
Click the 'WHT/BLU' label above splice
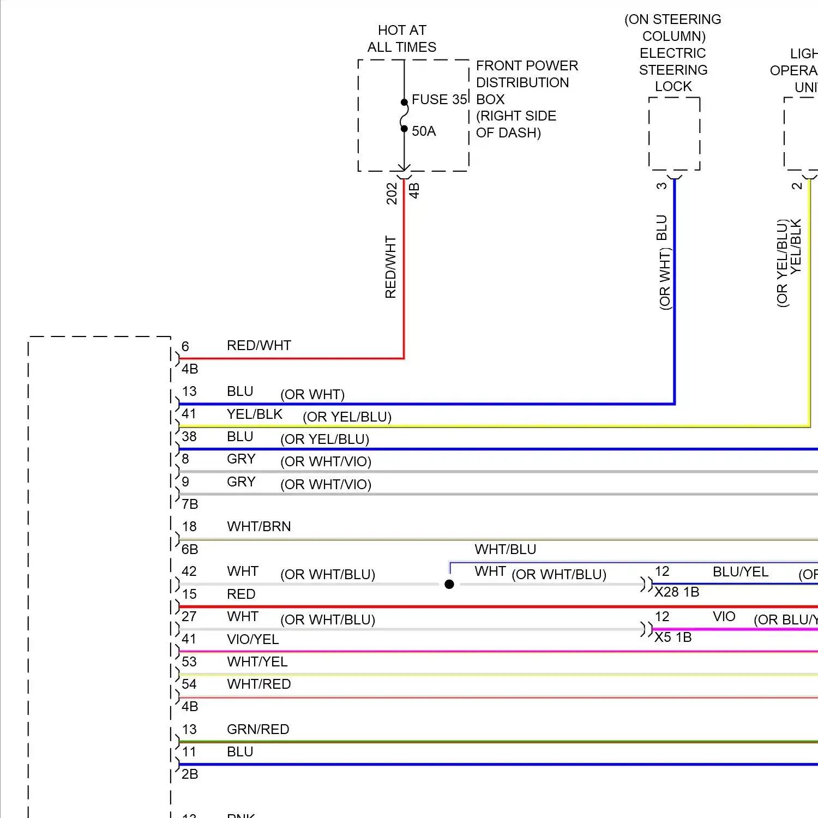pyautogui.click(x=506, y=549)
